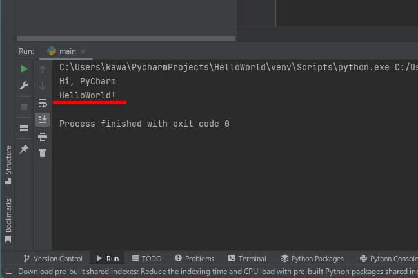Toggle scroll to end of output
The height and width of the screenshot is (278, 418).
[43, 120]
